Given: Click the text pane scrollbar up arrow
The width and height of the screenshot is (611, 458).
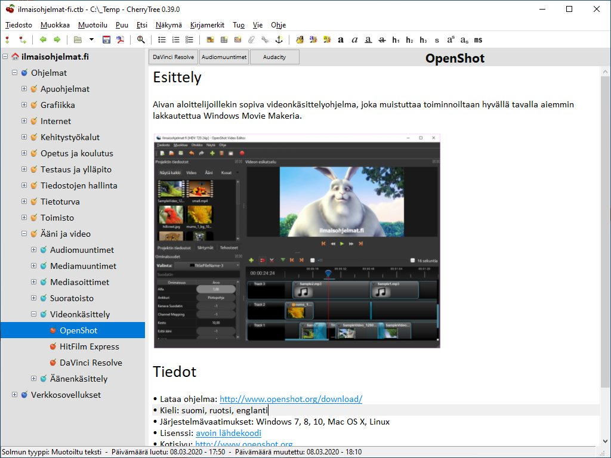Looking at the screenshot, I should (605, 72).
